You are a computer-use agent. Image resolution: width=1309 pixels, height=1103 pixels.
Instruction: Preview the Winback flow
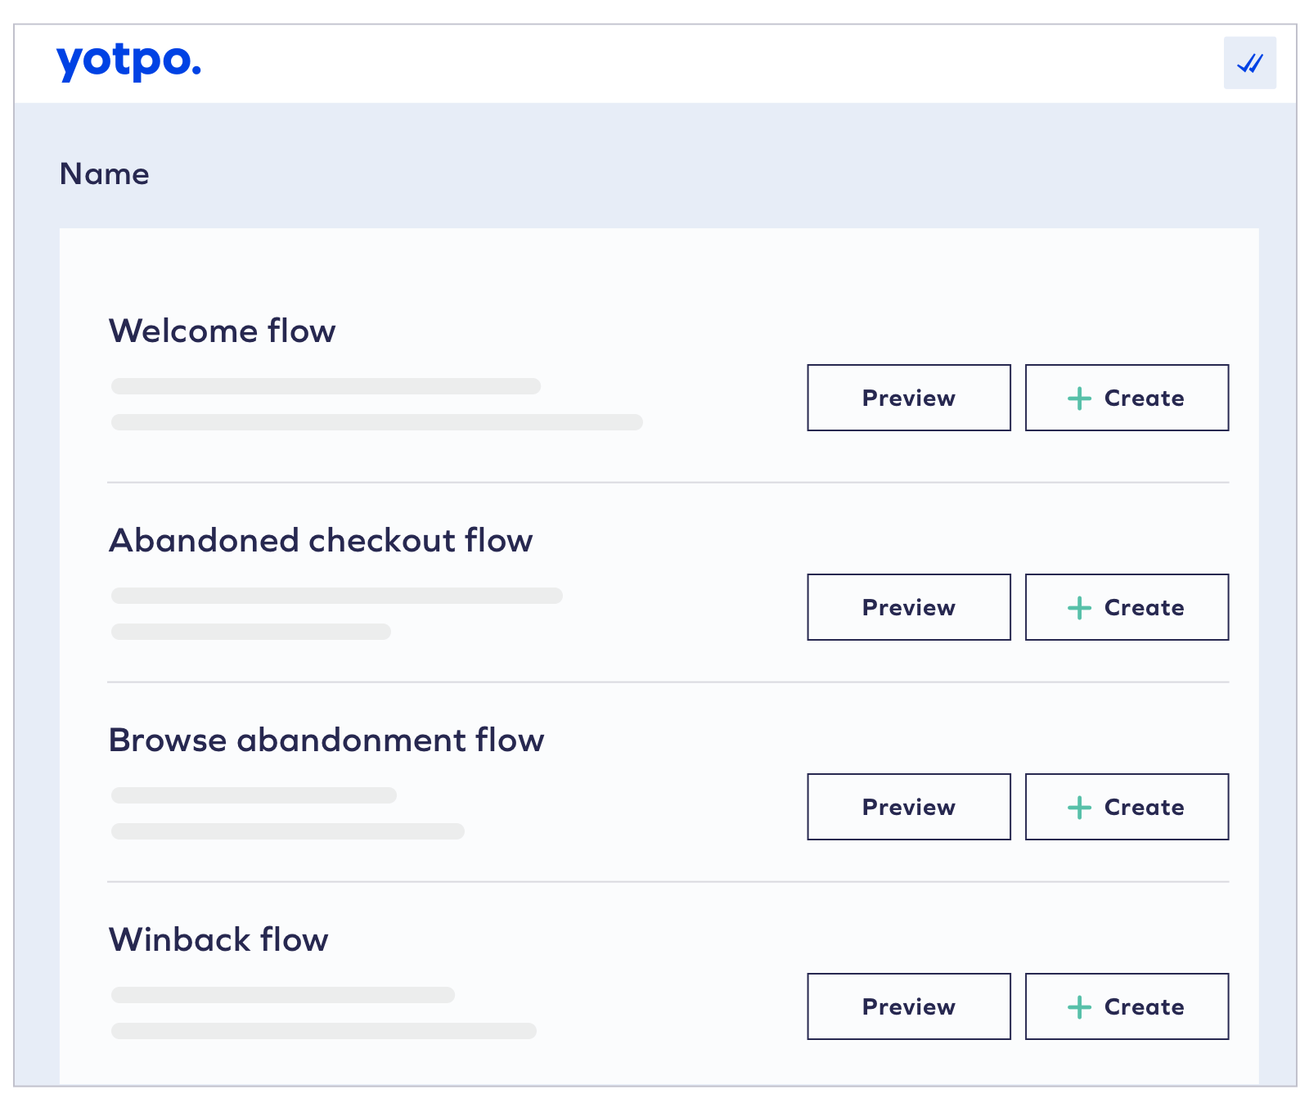tap(908, 1006)
